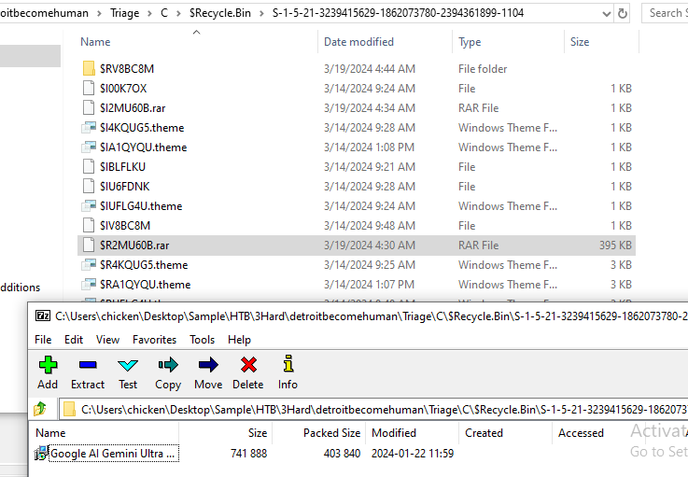Image resolution: width=688 pixels, height=477 pixels.
Task: Click the $IU6FDNK file icon
Action: click(89, 186)
